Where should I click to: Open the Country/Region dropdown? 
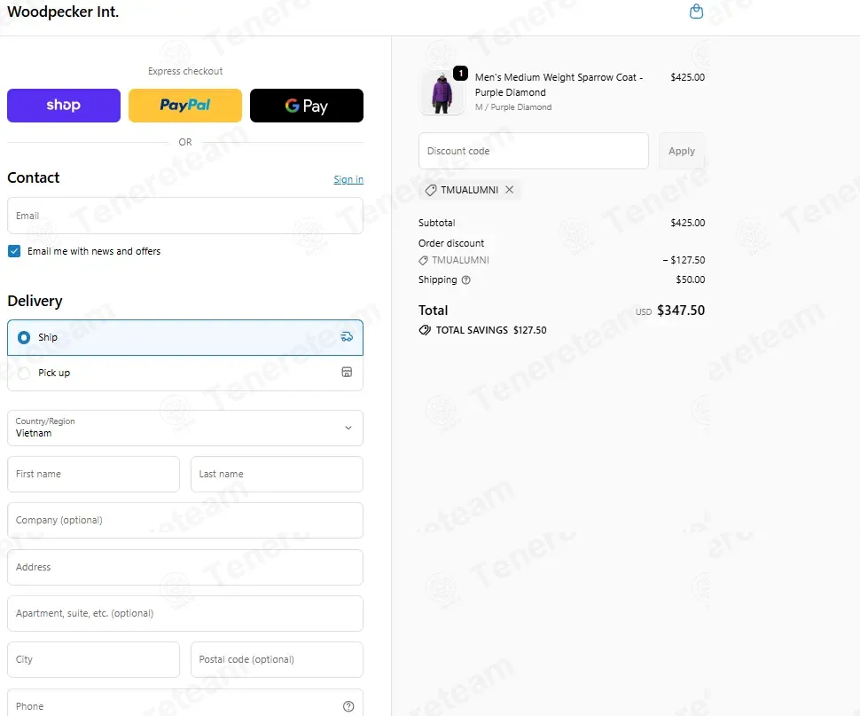pos(184,428)
